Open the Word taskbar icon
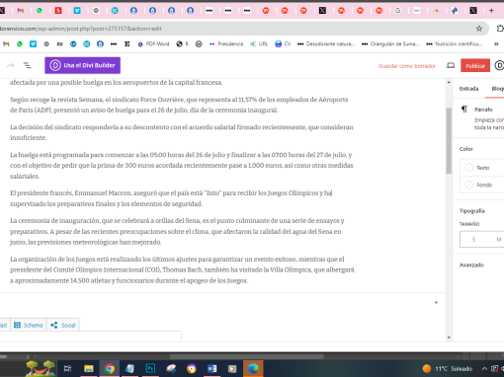Image resolution: width=504 pixels, height=377 pixels. coord(211,368)
